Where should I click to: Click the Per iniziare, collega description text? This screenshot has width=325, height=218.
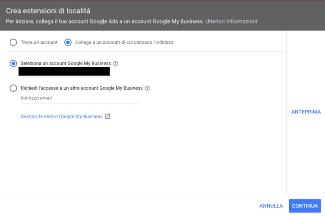[x=105, y=22]
